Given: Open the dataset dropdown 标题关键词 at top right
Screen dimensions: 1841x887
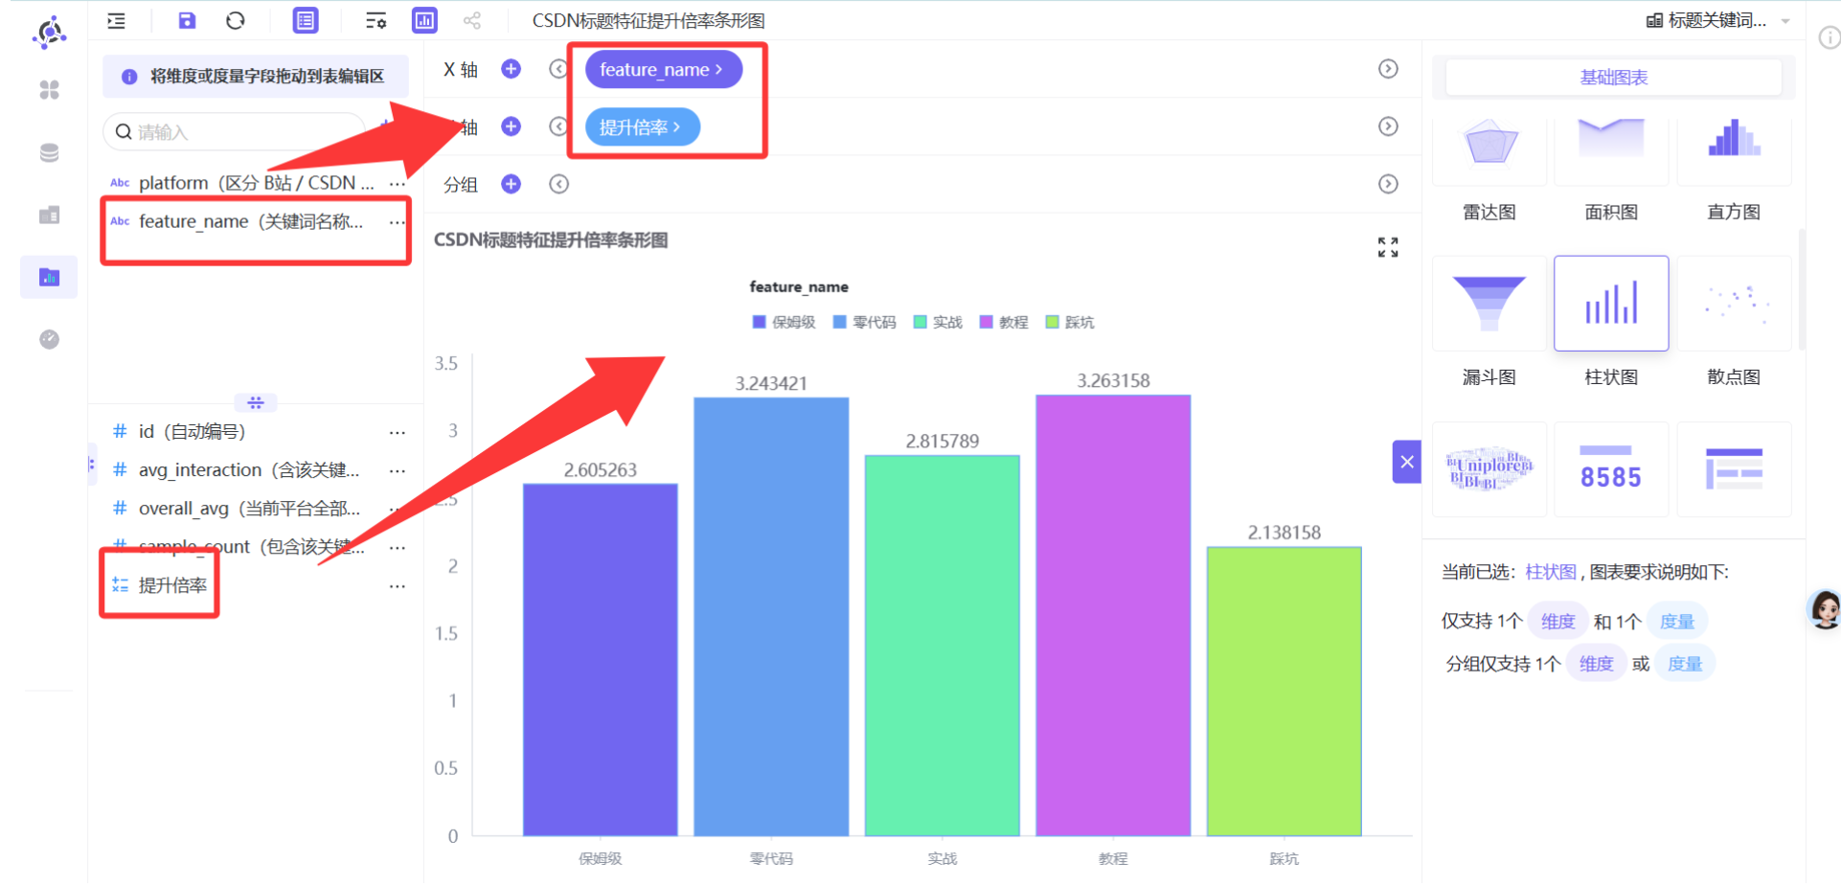Looking at the screenshot, I should pyautogui.click(x=1718, y=20).
